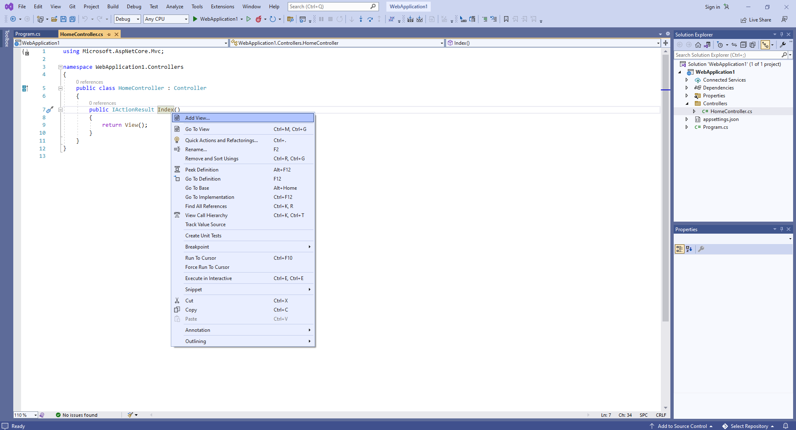Viewport: 796px width, 430px height.
Task: Click Collapse All in Solution Explorer toolbar
Action: (x=743, y=45)
